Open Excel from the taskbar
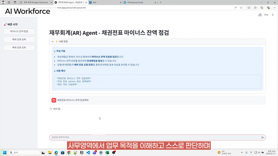The width and height of the screenshot is (278, 156). (x=107, y=152)
